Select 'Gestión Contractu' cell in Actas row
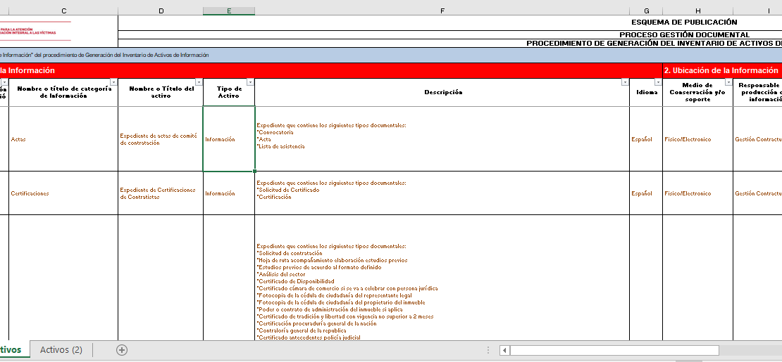782x362 pixels. point(757,139)
